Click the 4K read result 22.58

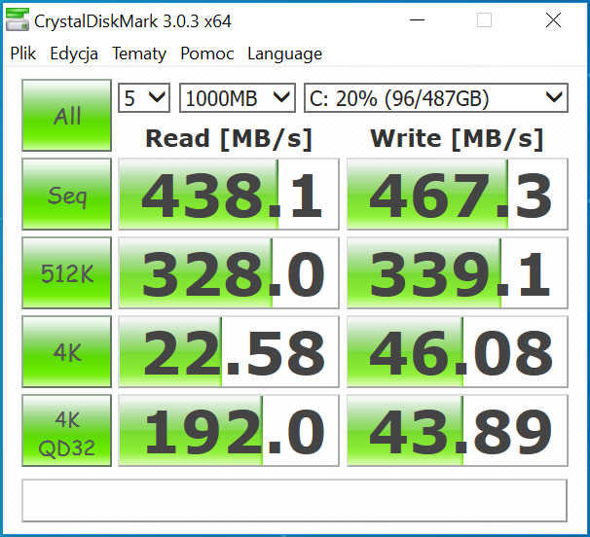229,352
